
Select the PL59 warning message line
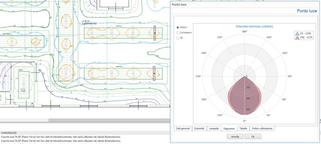click(x=61, y=141)
